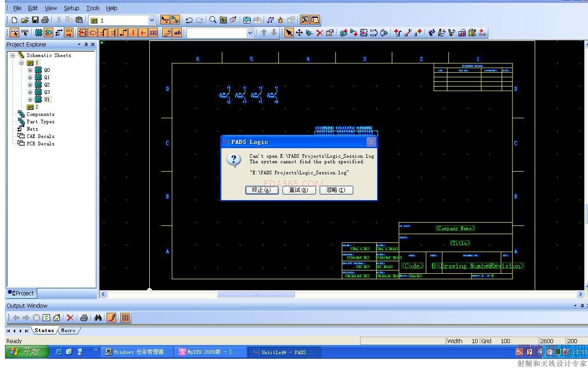
Task: Collapse the Schematic Sheets tree node
Action: (x=13, y=55)
